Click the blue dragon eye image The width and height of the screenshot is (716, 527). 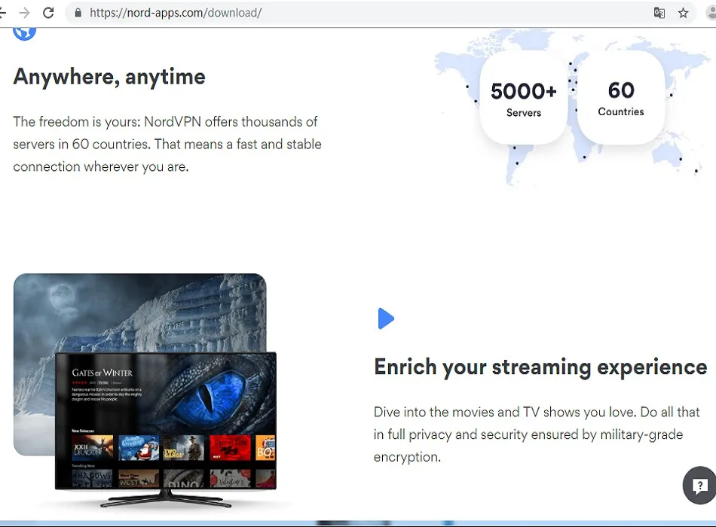click(208, 396)
